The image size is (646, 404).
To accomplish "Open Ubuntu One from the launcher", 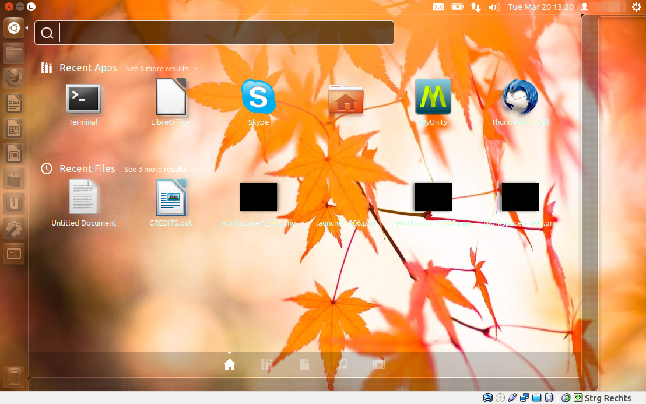I will point(13,203).
